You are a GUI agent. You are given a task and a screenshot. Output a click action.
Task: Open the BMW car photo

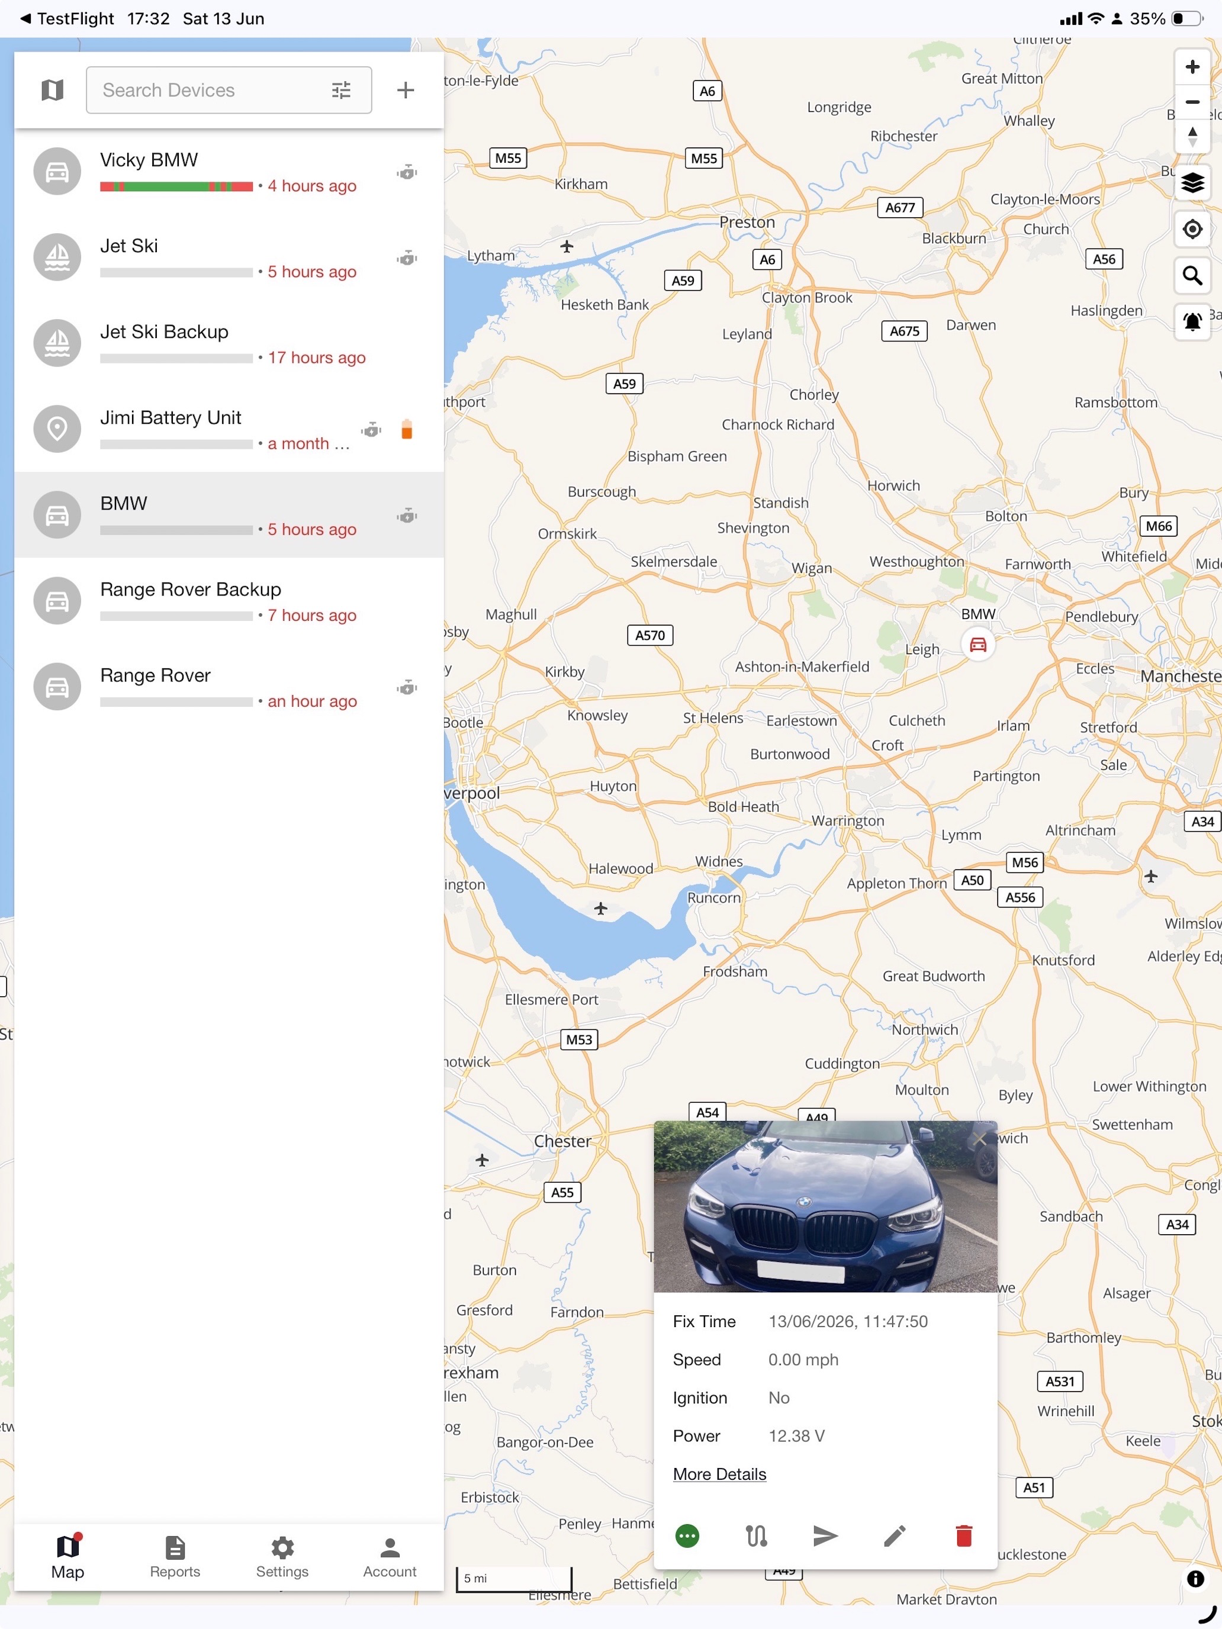click(x=825, y=1206)
